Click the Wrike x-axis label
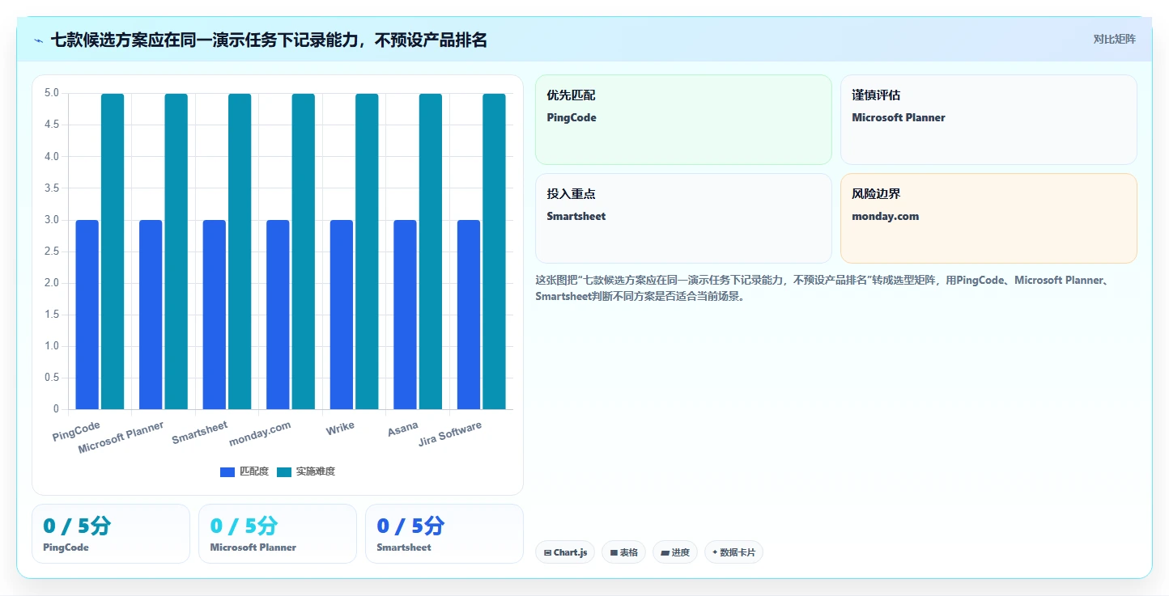1169x596 pixels. pyautogui.click(x=341, y=429)
